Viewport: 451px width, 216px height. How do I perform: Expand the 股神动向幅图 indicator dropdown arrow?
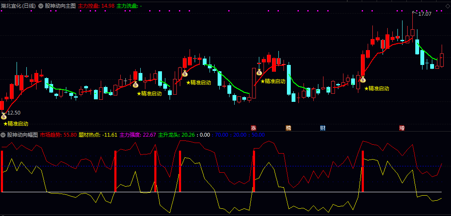pos(3,135)
